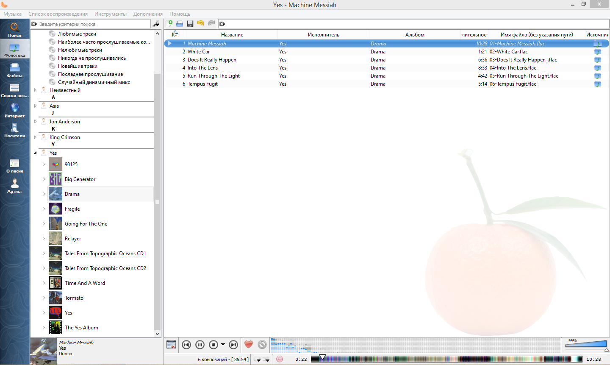The width and height of the screenshot is (610, 365).
Task: Sort playlist by the Название column
Action: point(232,35)
